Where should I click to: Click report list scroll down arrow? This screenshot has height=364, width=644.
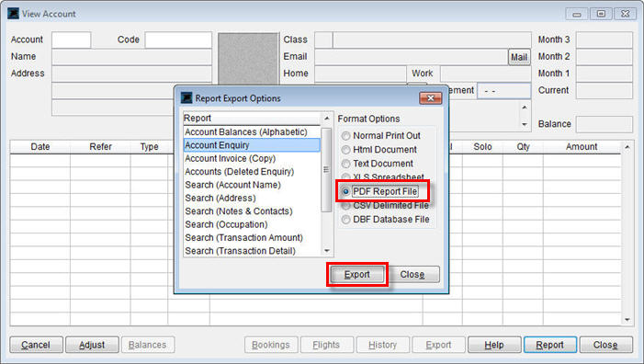[327, 251]
